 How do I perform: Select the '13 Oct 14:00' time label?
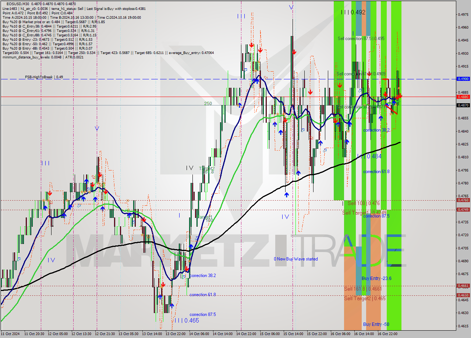click(x=152, y=334)
